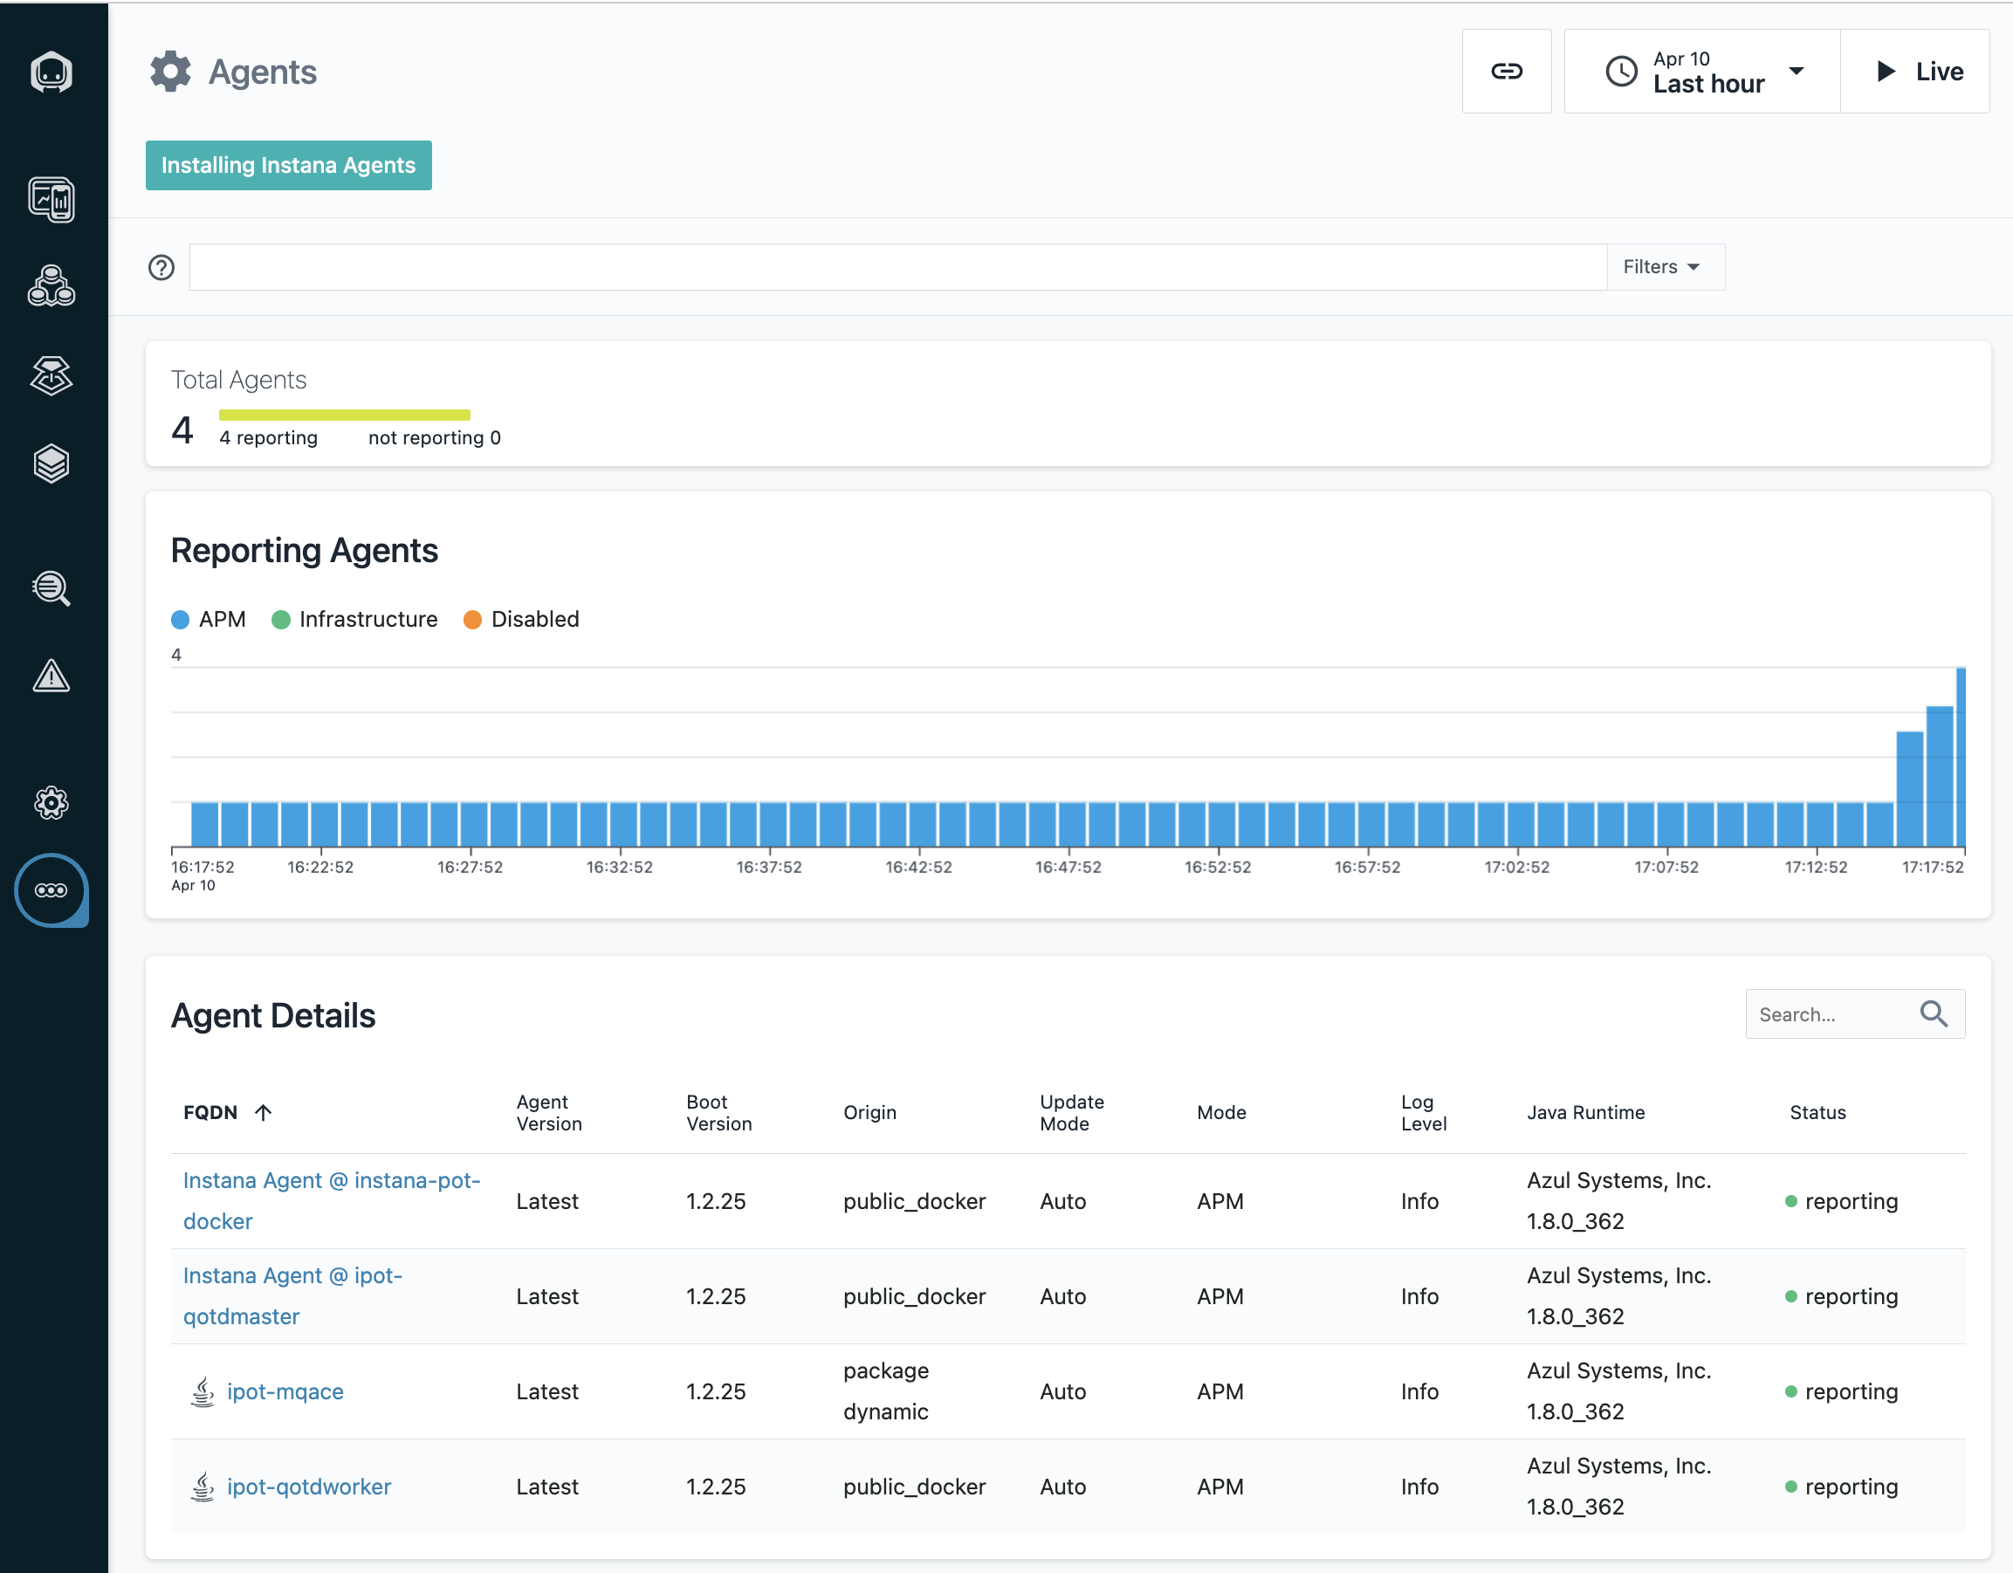Start Live mode
2013x1573 pixels.
(1915, 71)
